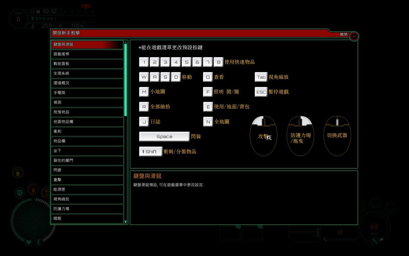Click the utensils hunger status icon
This screenshot has width=409, height=256.
(x=46, y=193)
